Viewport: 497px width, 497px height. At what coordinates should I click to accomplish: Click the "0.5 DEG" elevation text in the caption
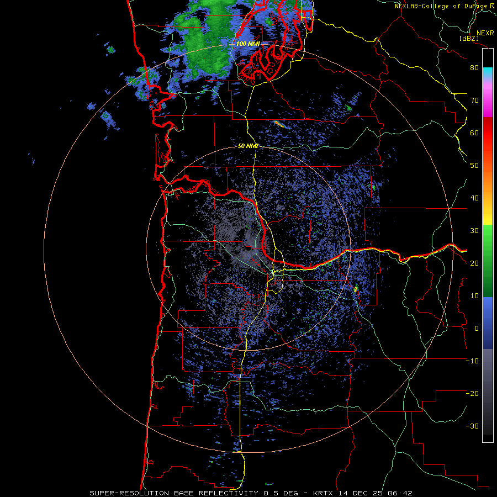coord(281,493)
